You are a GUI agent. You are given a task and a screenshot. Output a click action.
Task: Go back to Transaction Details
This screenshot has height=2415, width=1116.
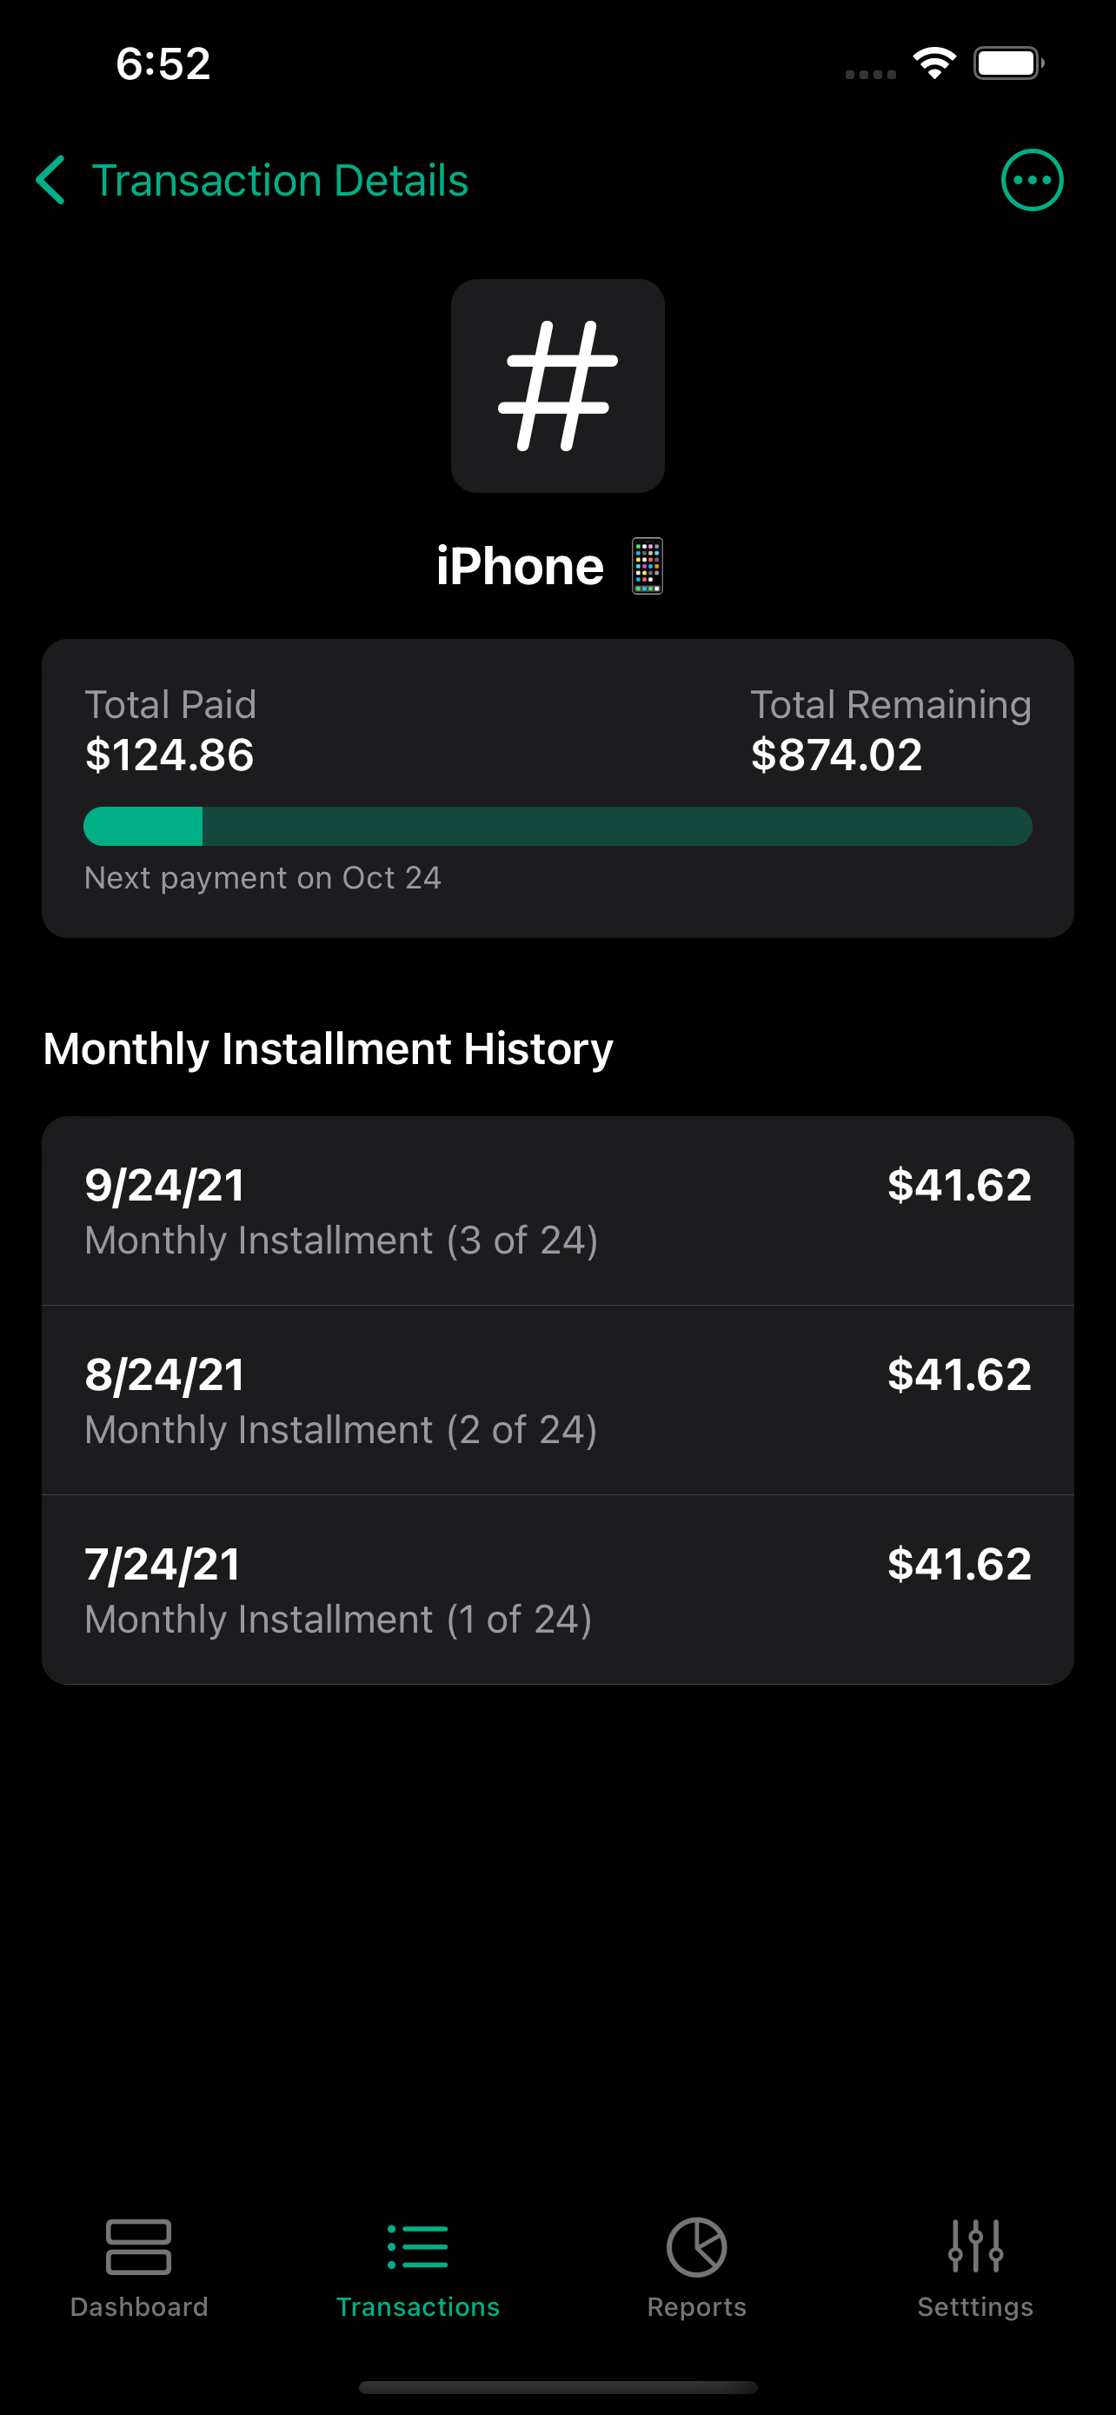[x=279, y=180]
